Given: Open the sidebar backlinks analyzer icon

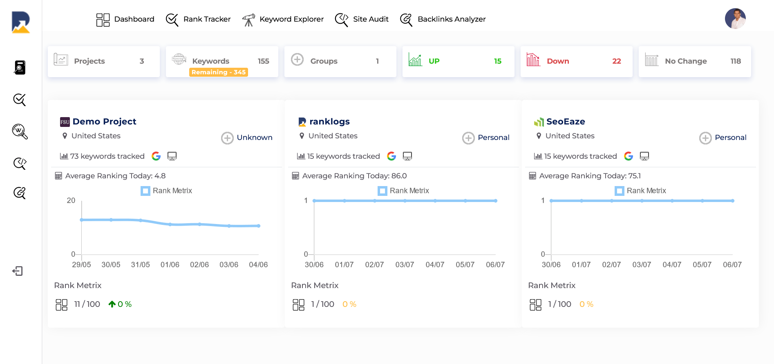Looking at the screenshot, I should 20,193.
